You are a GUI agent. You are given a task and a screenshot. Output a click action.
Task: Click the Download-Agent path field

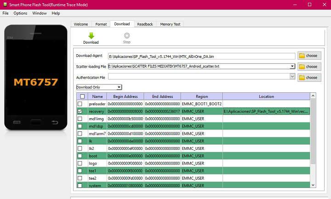(x=202, y=57)
